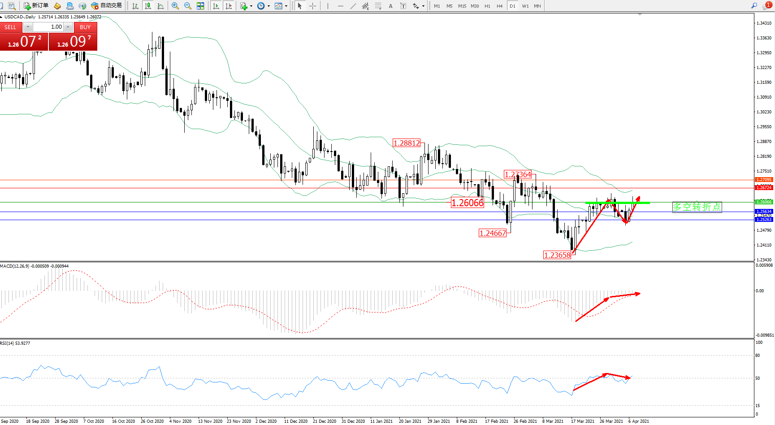
Task: Increase lot volume with up arrow
Action: [68, 27]
